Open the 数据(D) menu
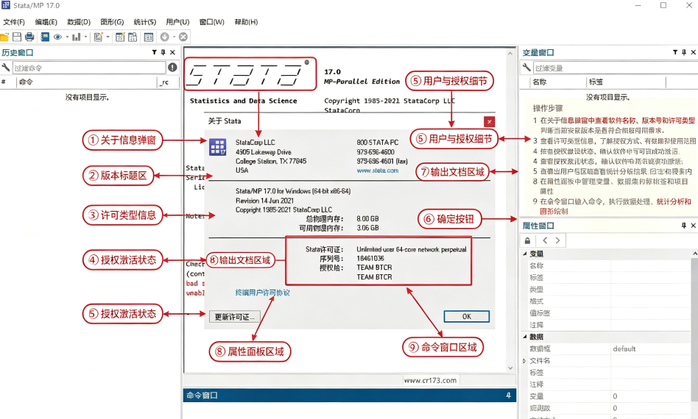The image size is (698, 419). pos(78,22)
